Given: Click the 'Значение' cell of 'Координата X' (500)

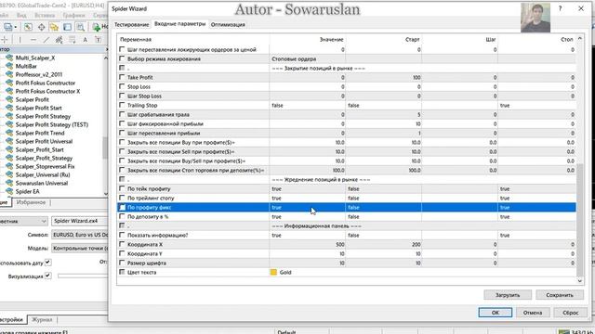Looking at the screenshot, I should (308, 244).
